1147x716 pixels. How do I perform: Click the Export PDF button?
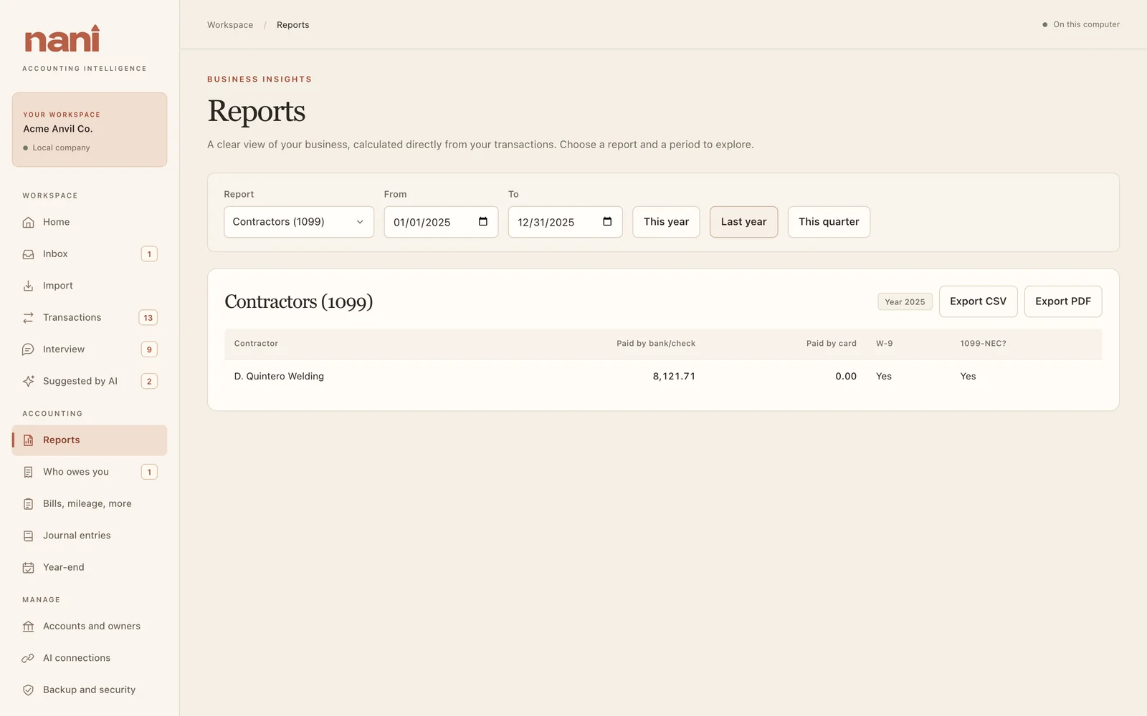point(1063,301)
